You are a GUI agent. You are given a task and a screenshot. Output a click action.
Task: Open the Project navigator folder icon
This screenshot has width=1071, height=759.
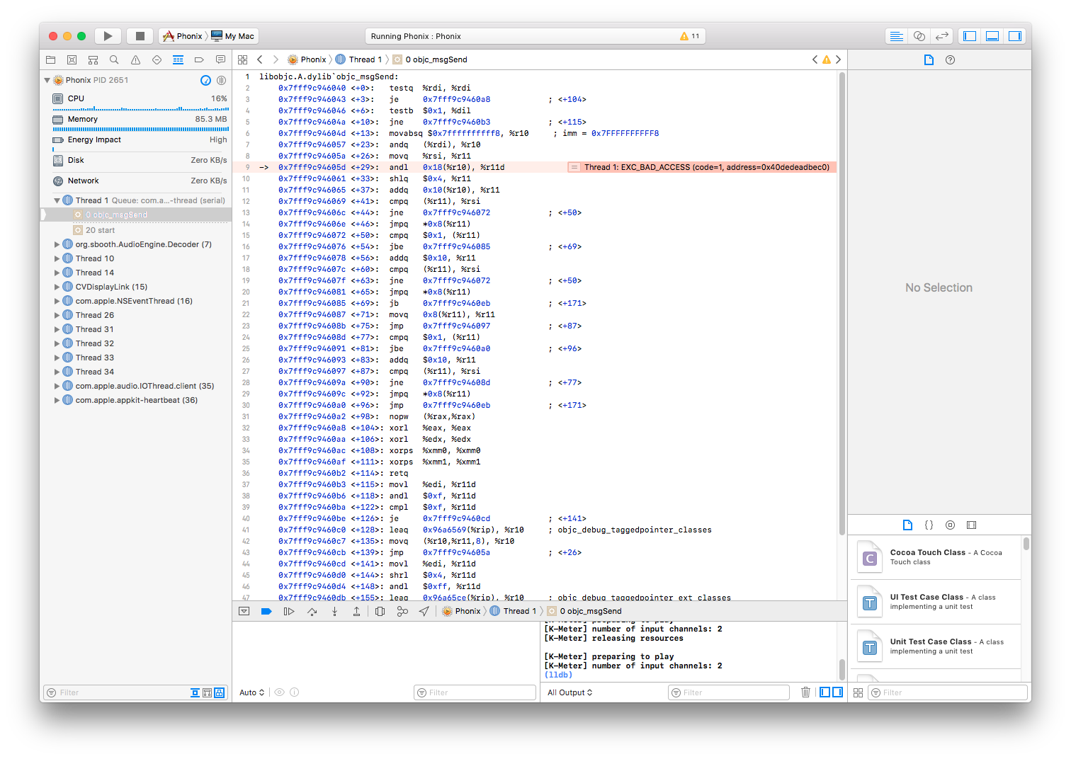tap(50, 59)
